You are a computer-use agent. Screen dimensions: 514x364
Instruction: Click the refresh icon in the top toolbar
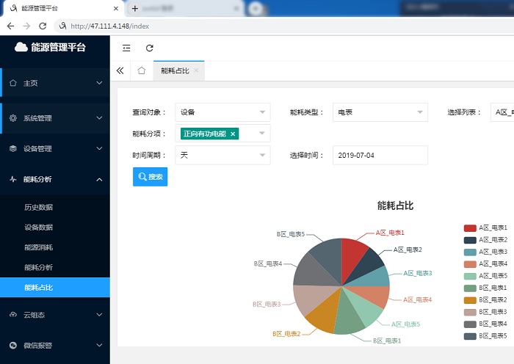point(150,48)
